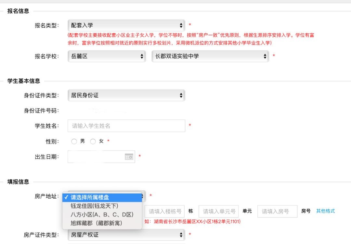Expand the 房产证件类型 dropdown showing 房屋产权证

(126, 235)
